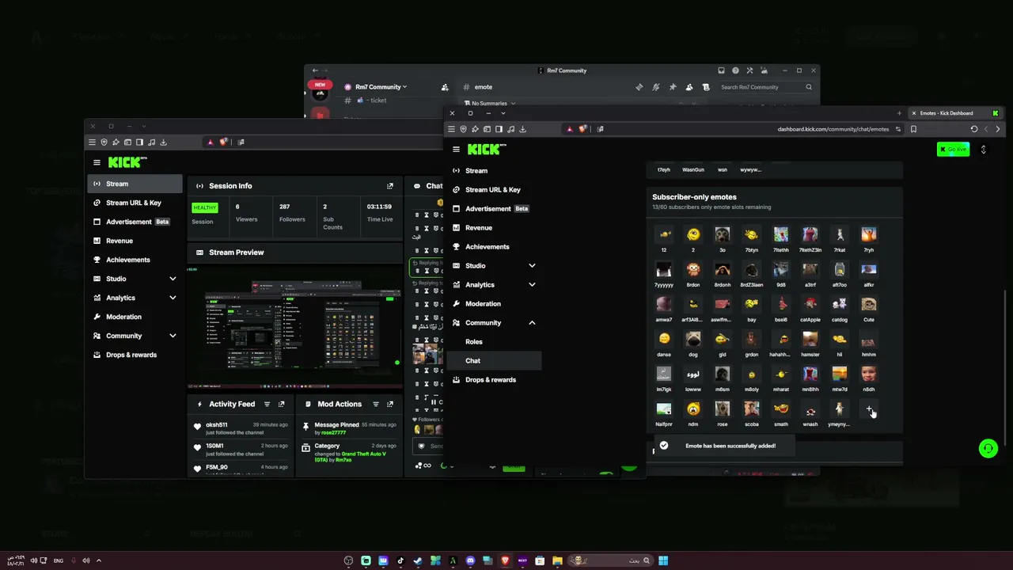Pop out the Activity Feed panel
The width and height of the screenshot is (1013, 570).
281,405
